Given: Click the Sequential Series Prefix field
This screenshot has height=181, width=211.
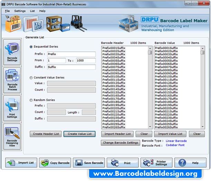Looking at the screenshot, I should [71, 54].
